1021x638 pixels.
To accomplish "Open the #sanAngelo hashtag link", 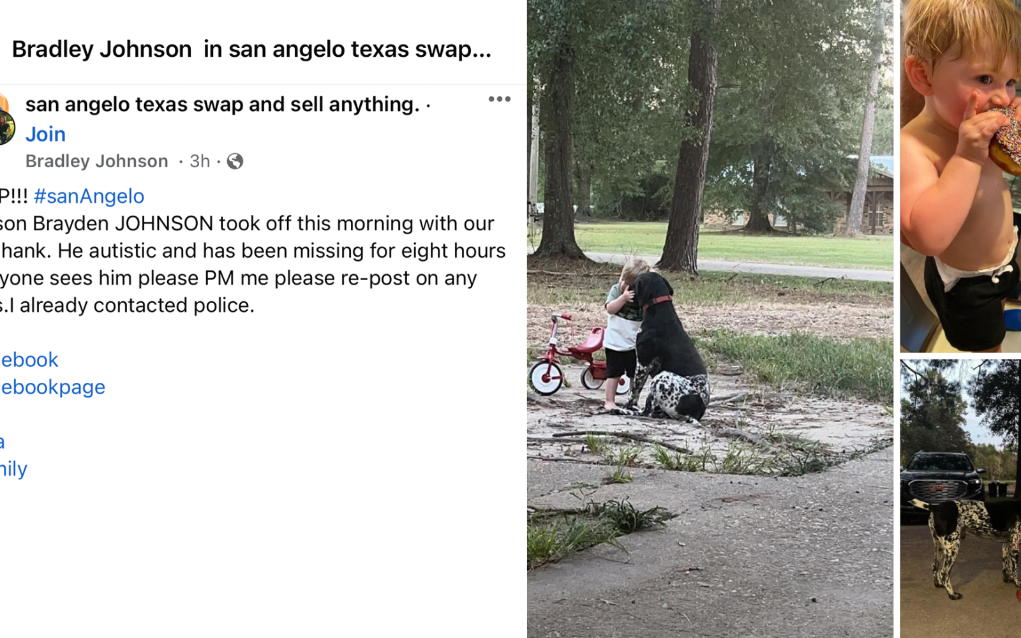I will coord(89,196).
